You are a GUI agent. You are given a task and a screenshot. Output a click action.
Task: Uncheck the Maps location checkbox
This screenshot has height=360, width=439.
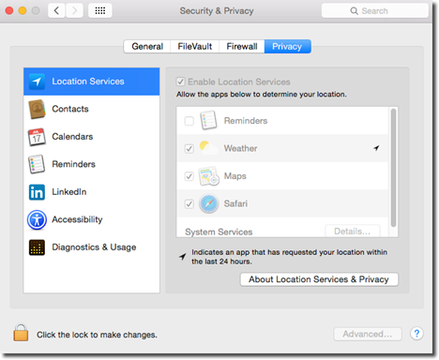pyautogui.click(x=189, y=176)
